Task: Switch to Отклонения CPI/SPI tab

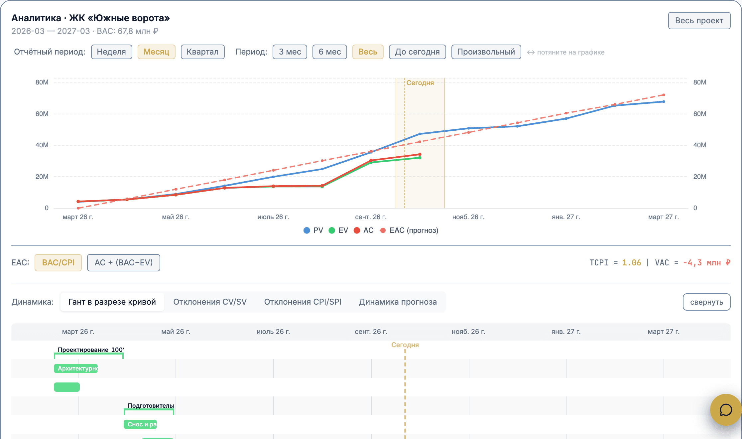Action: pos(303,302)
